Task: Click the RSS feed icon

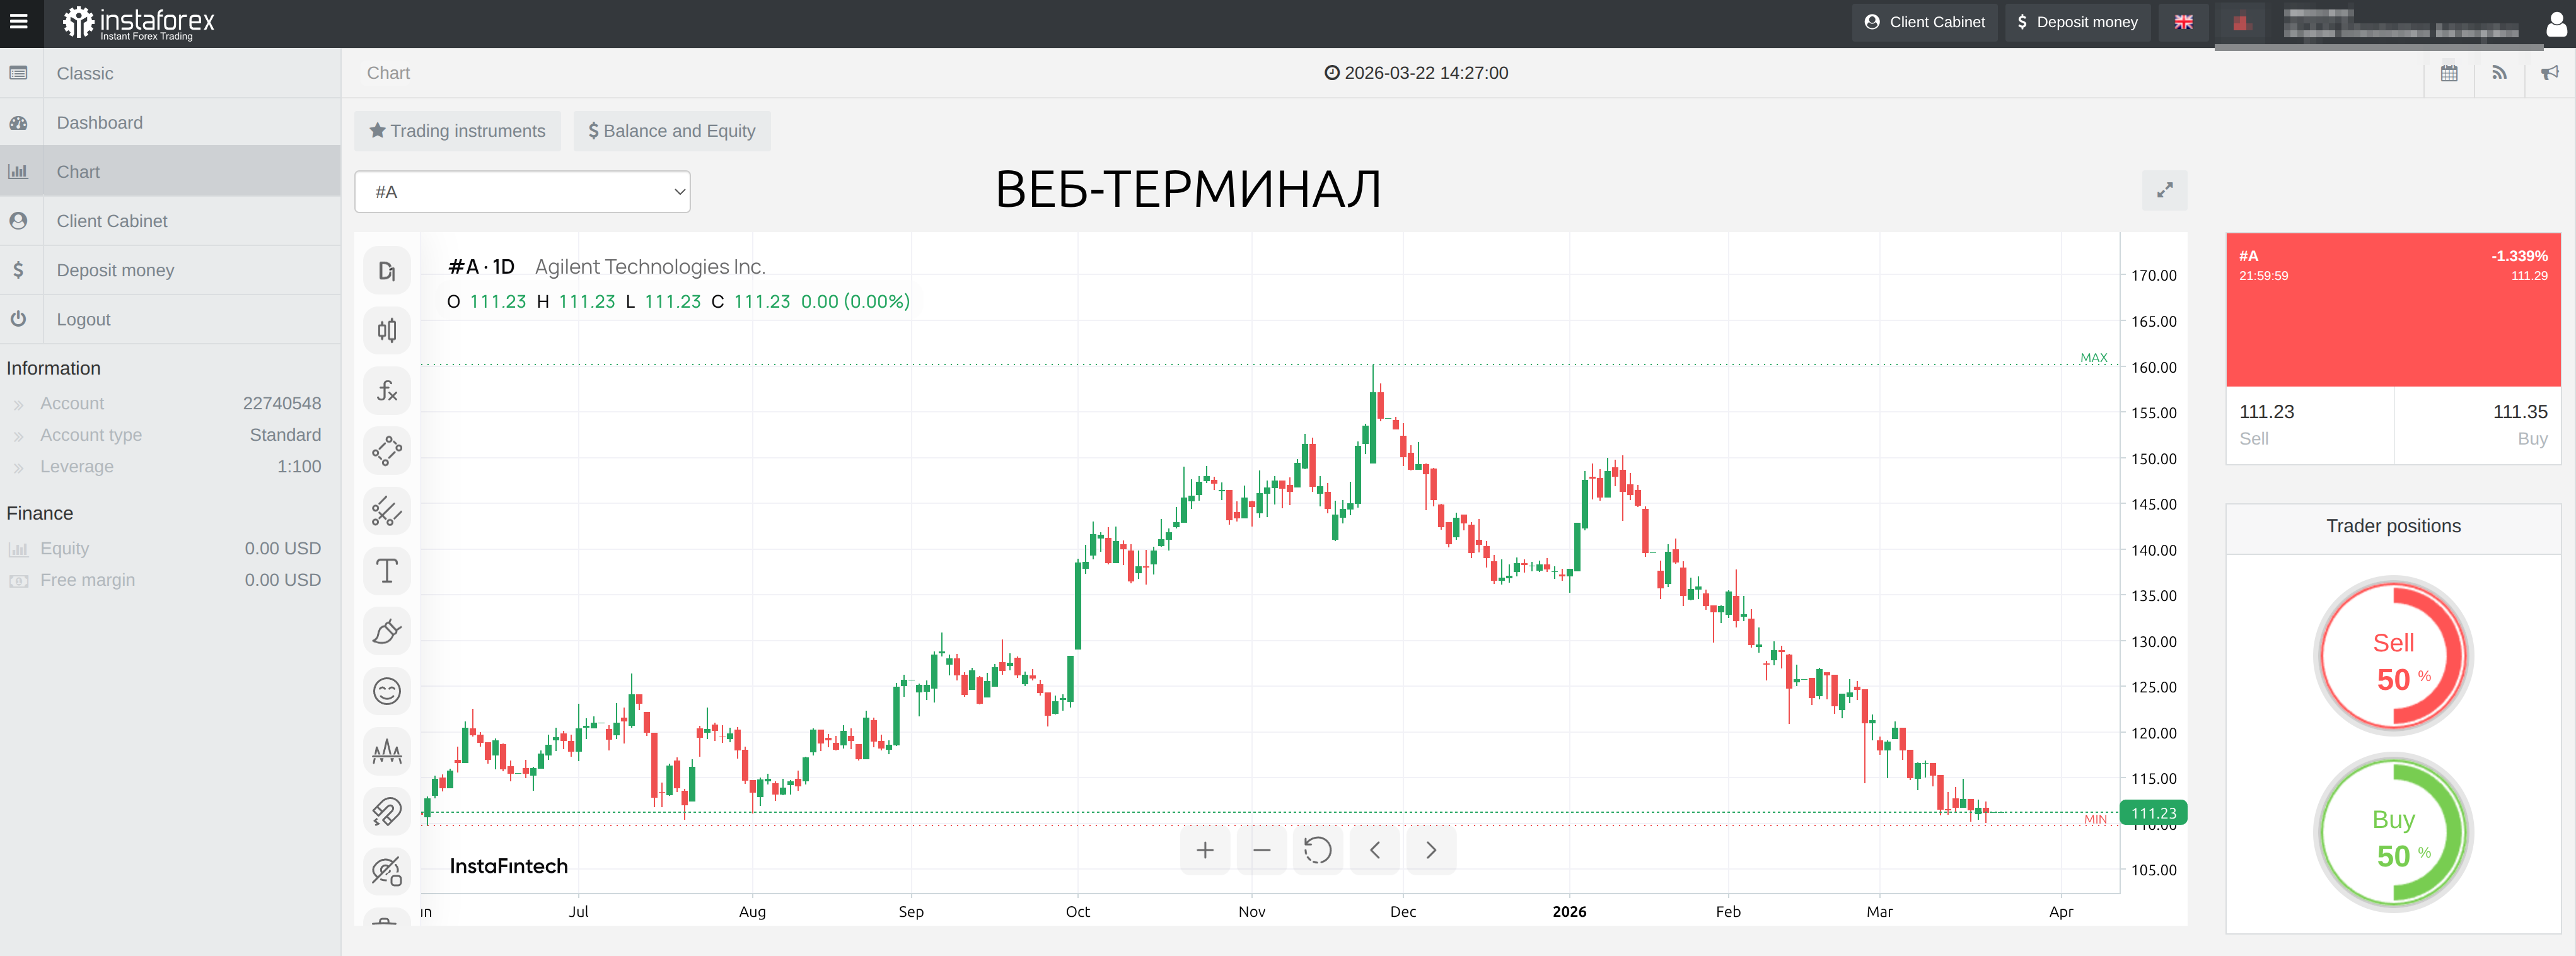Action: click(2499, 73)
